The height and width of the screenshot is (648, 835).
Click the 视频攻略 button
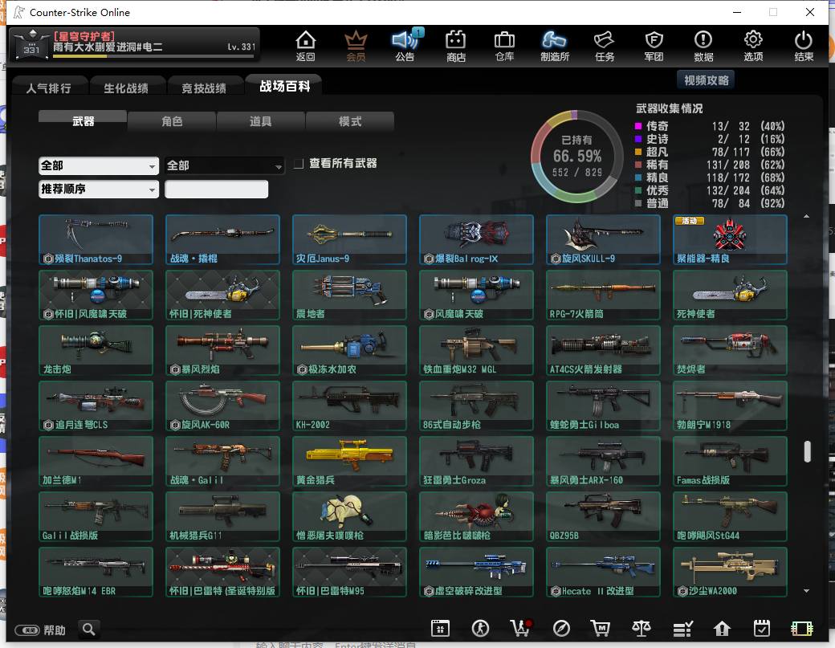tap(706, 80)
